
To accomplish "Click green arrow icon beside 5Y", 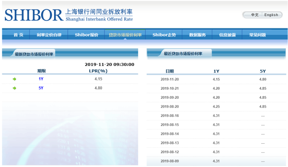I will point(15,88).
